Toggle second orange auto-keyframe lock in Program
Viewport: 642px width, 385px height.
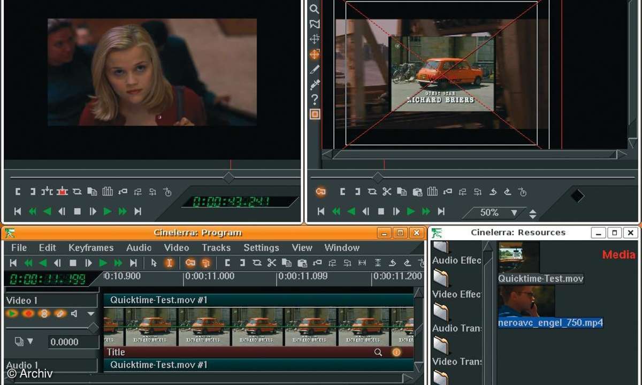pyautogui.click(x=205, y=263)
